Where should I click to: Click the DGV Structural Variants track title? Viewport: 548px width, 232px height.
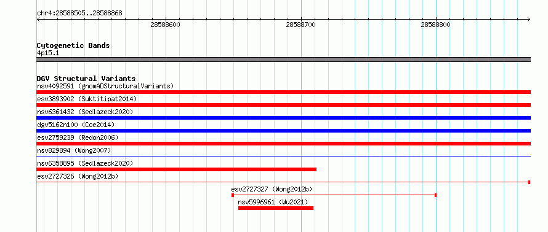tap(86, 79)
